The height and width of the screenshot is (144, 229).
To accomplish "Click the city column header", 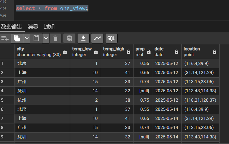I will pos(42,52).
